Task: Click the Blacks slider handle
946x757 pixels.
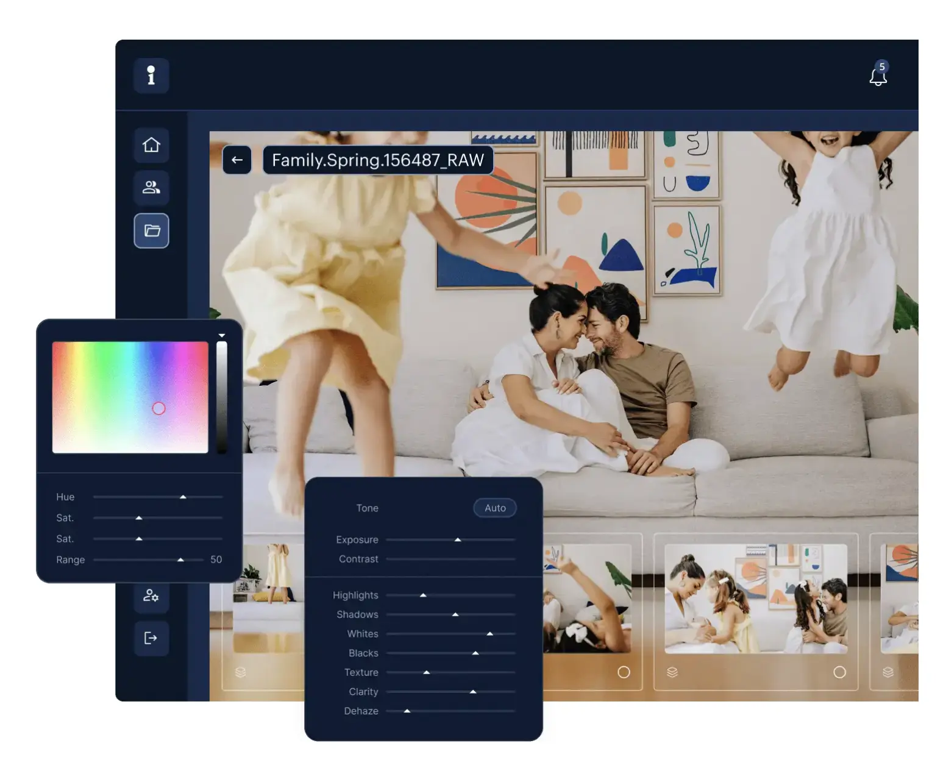Action: pyautogui.click(x=475, y=653)
